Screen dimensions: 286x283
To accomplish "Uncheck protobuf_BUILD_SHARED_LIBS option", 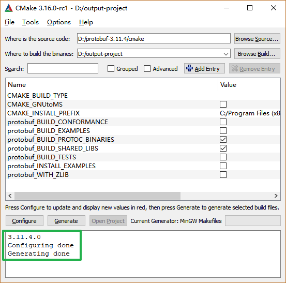I will click(223, 148).
